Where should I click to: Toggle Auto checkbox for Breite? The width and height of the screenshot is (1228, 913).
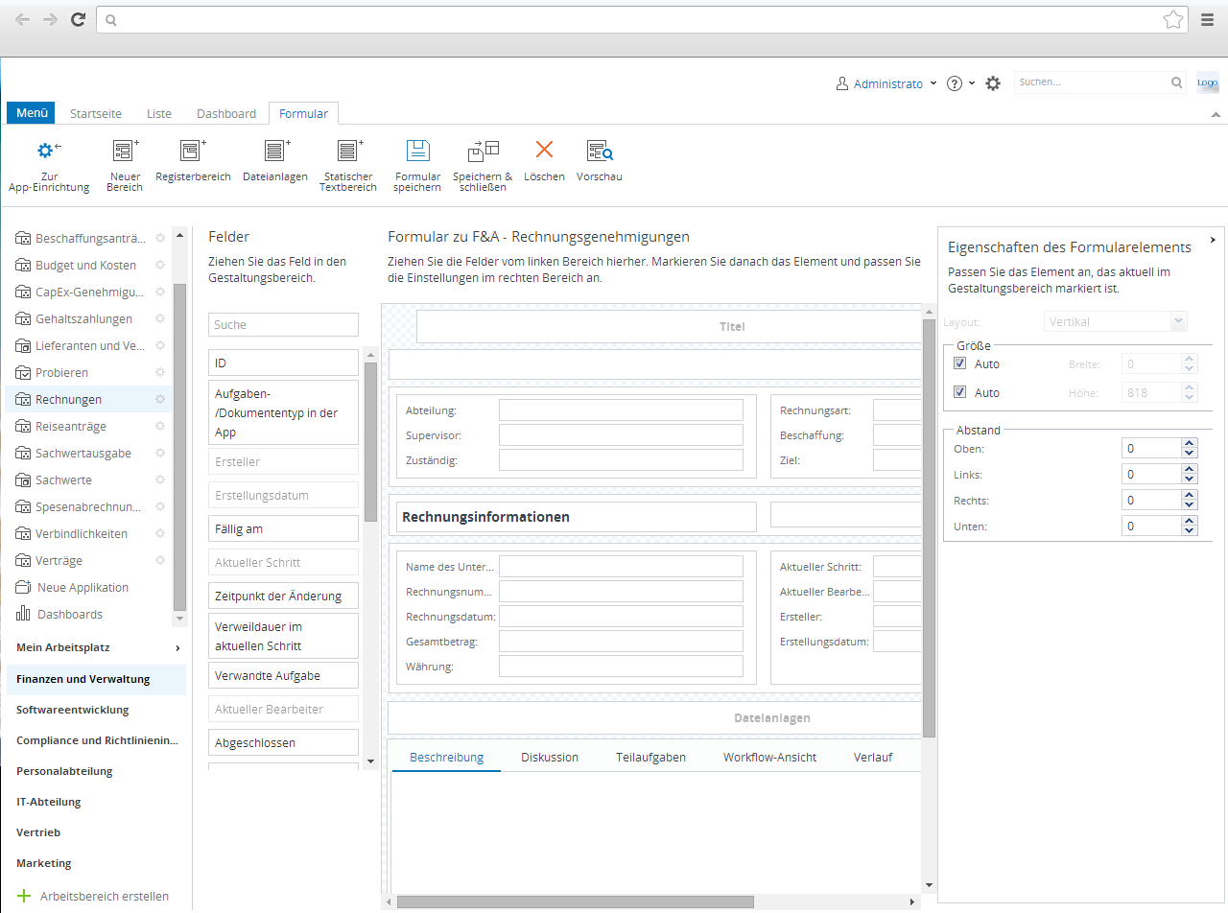coord(959,363)
